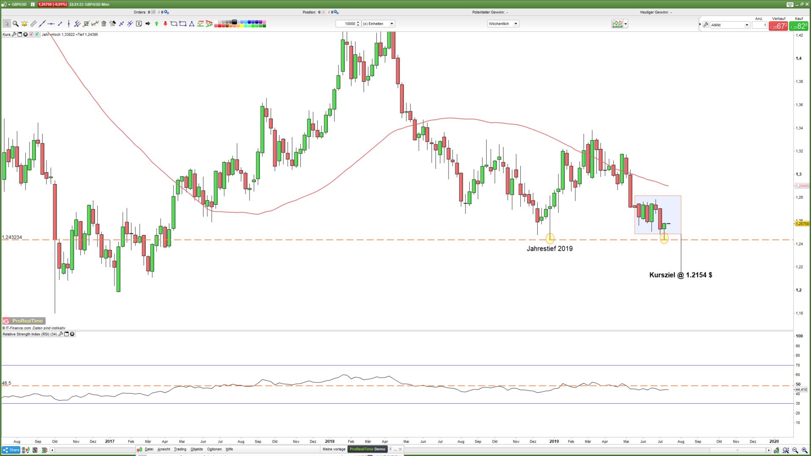811x456 pixels.
Task: Open the Trading menu
Action: pos(180,449)
